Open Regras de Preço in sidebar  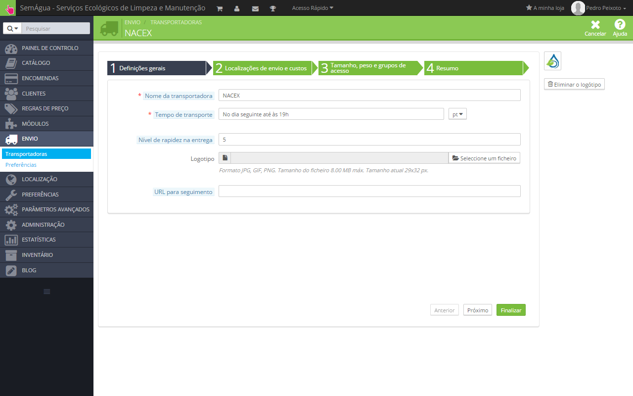(x=47, y=108)
